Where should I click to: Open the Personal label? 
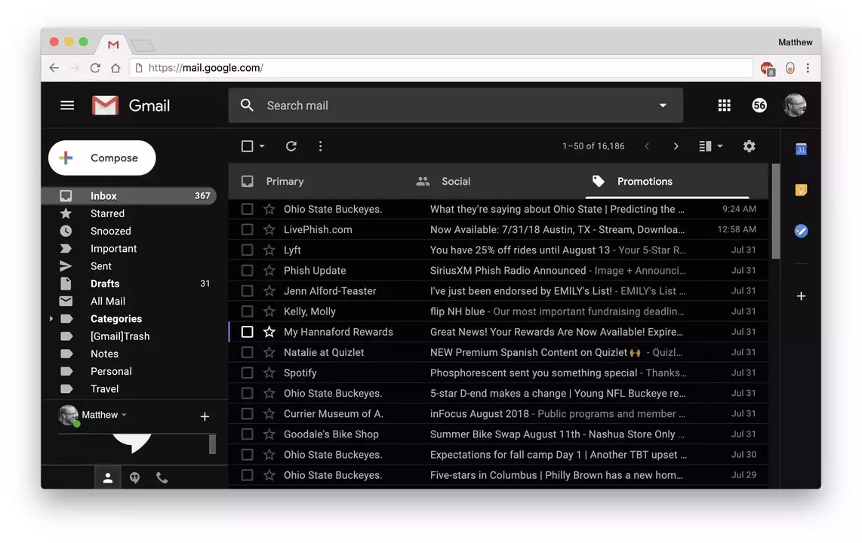[x=128, y=372]
